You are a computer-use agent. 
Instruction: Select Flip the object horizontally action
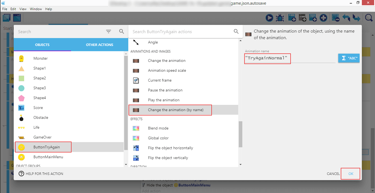click(x=170, y=148)
